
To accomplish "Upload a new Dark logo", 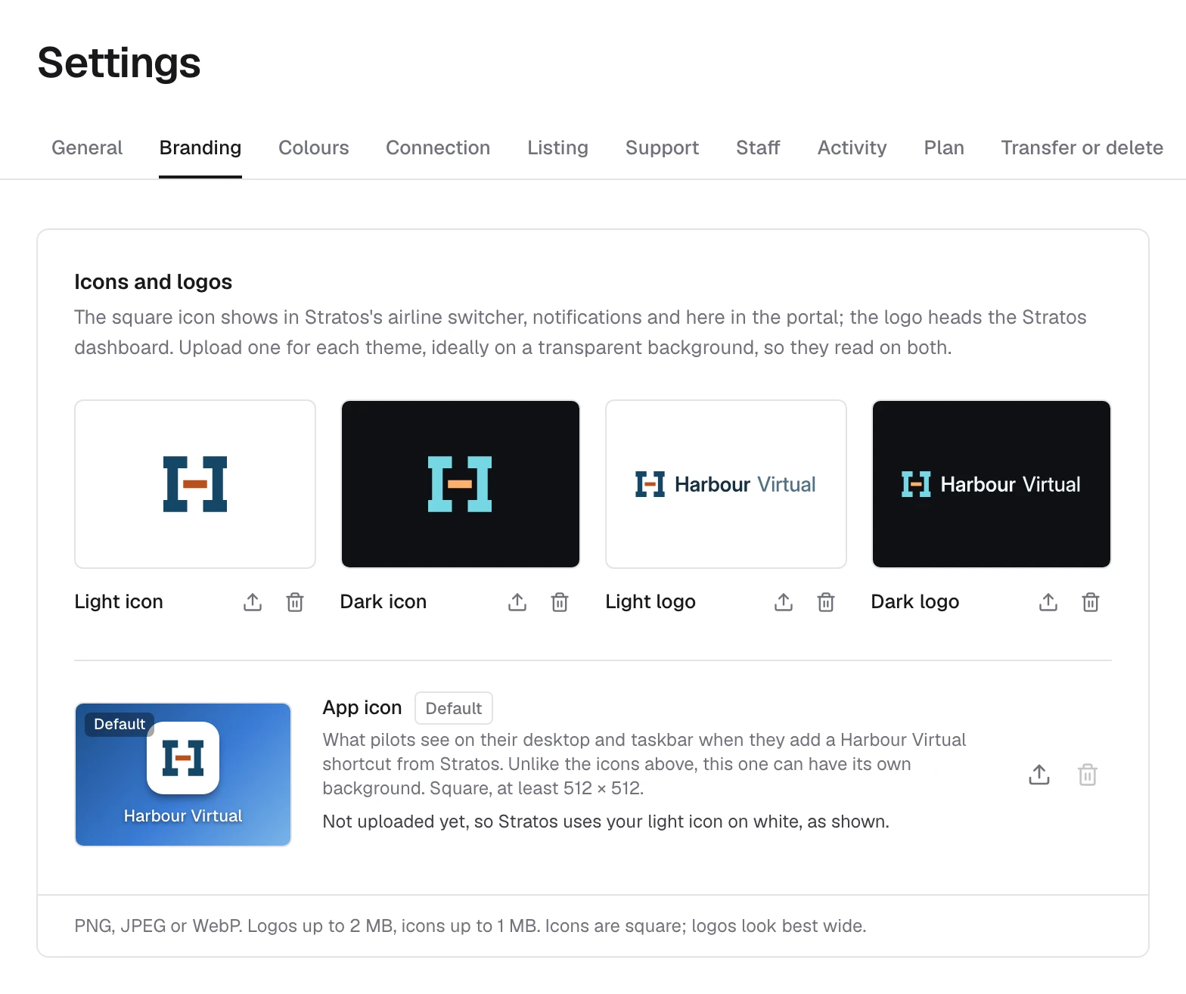I will (1048, 602).
